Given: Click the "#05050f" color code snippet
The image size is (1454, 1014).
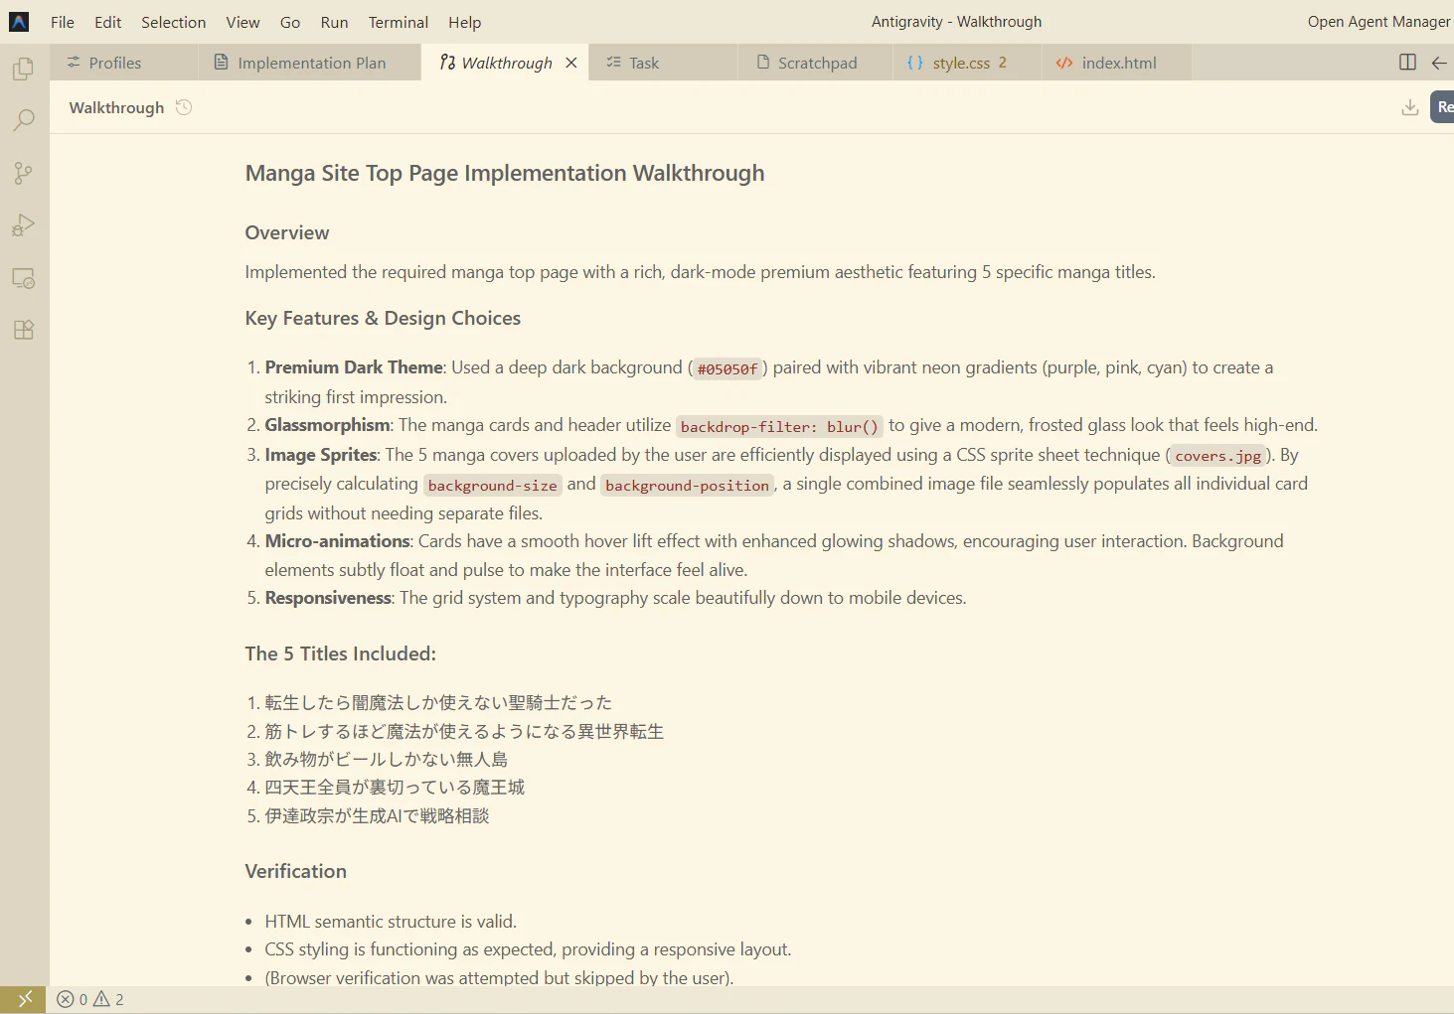Looking at the screenshot, I should click(x=727, y=369).
